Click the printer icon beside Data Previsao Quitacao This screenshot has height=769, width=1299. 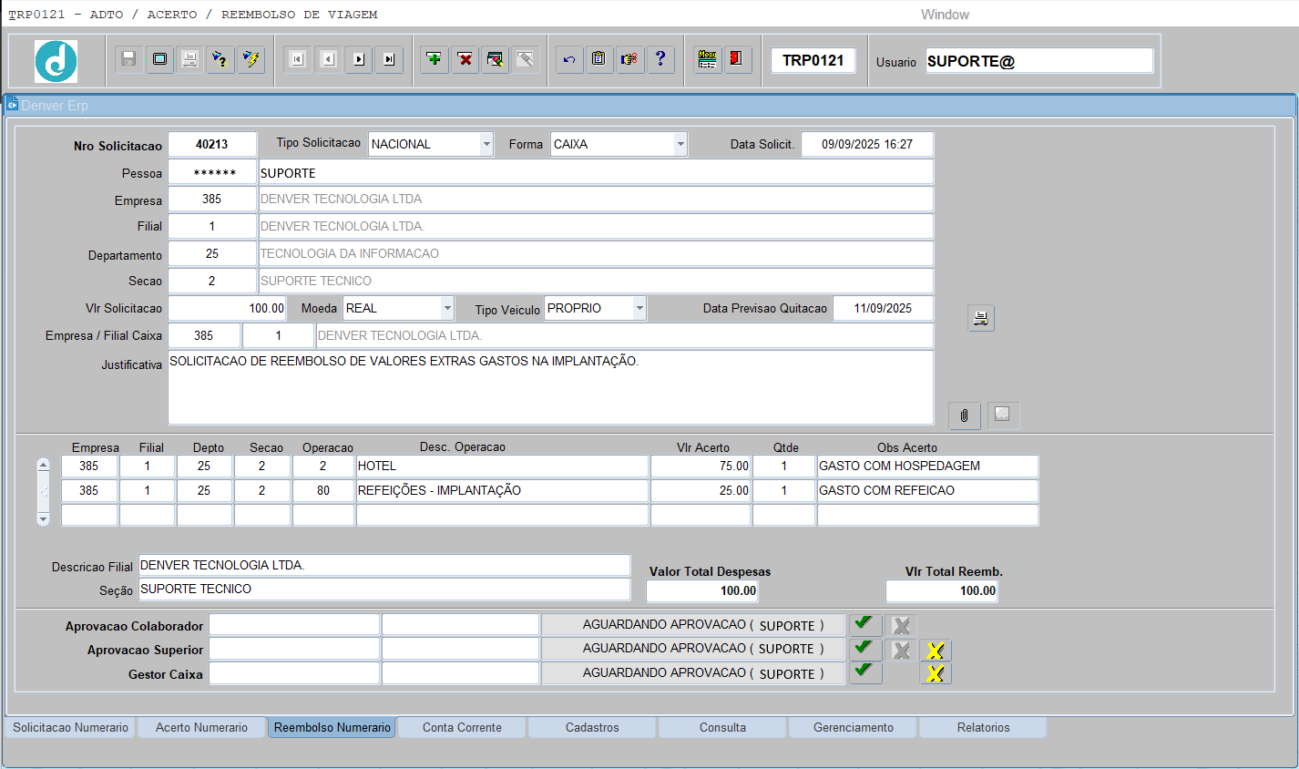(980, 318)
